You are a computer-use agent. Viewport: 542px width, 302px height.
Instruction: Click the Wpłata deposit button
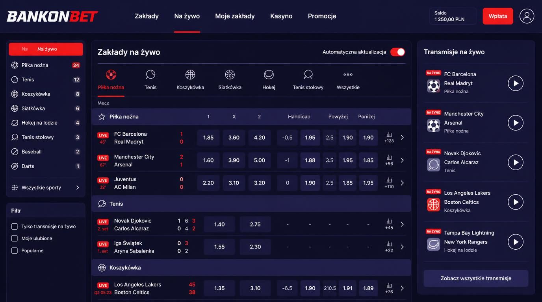click(498, 16)
